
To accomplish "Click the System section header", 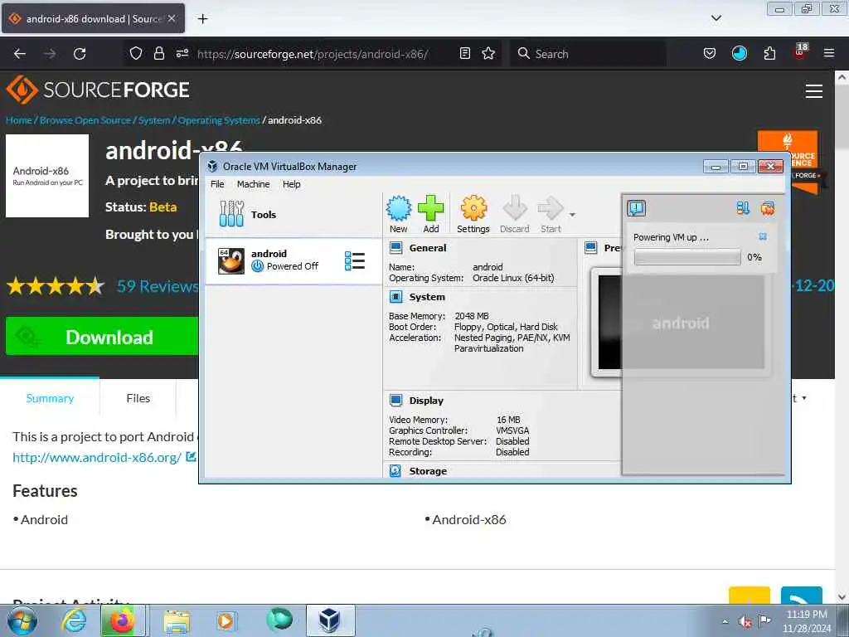I will 427,297.
